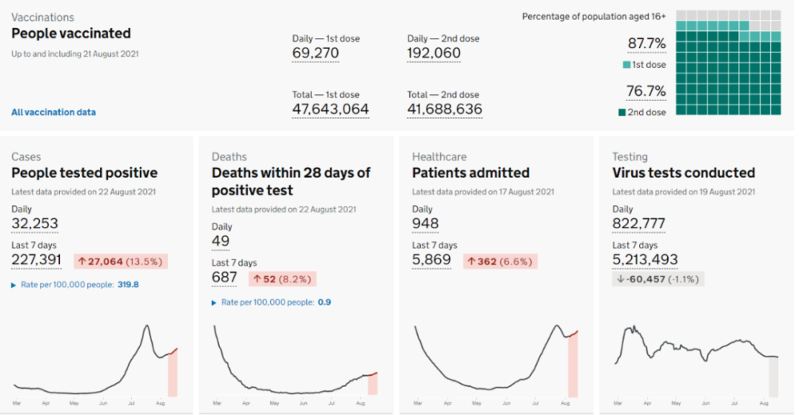Click the blue triangle beside deaths rate
This screenshot has width=799, height=415.
coord(214,303)
